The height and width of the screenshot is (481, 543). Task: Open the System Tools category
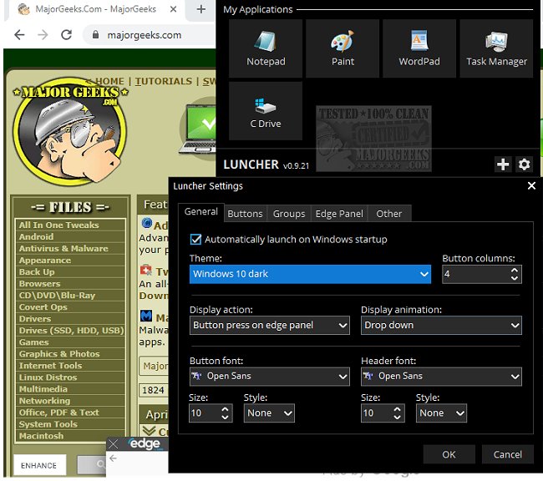tap(70, 424)
